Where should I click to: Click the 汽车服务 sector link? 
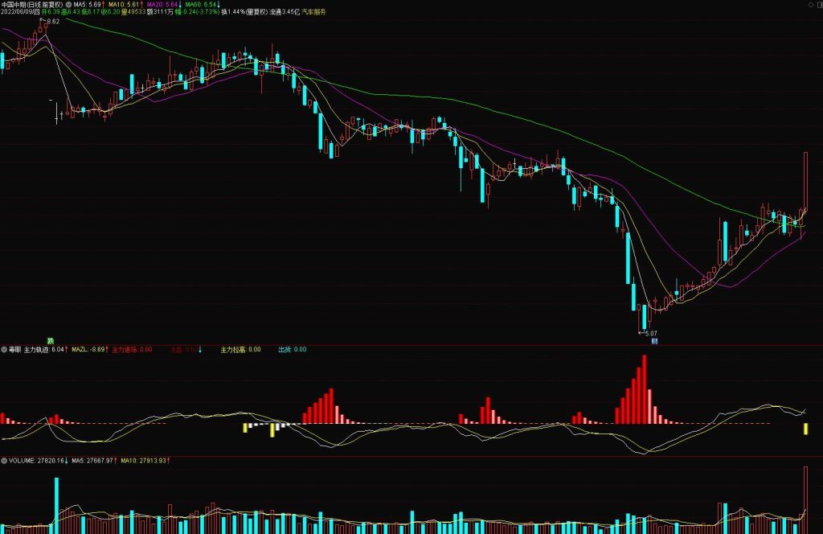[x=314, y=14]
